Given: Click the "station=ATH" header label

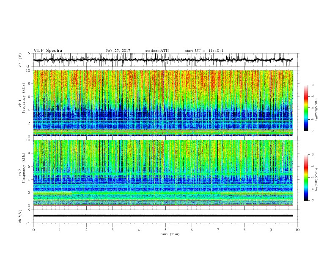Looking at the screenshot, I should click(x=157, y=51).
